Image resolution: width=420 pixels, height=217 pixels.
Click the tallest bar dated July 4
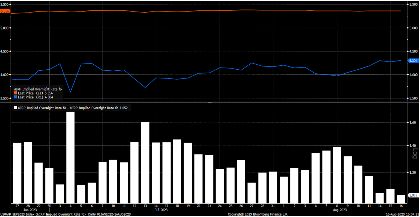(71, 157)
